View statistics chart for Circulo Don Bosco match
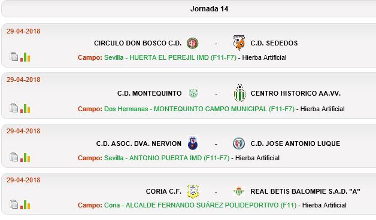This screenshot has height=220, width=376. pos(25,57)
